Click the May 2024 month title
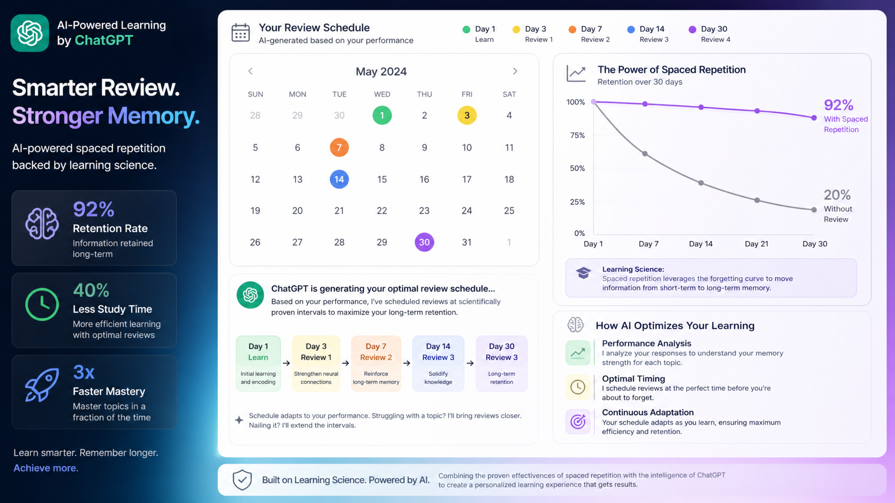The height and width of the screenshot is (503, 895). 381,71
